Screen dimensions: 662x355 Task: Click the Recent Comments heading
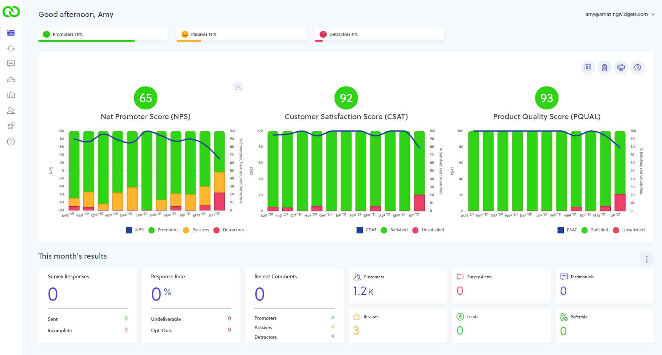tap(275, 277)
